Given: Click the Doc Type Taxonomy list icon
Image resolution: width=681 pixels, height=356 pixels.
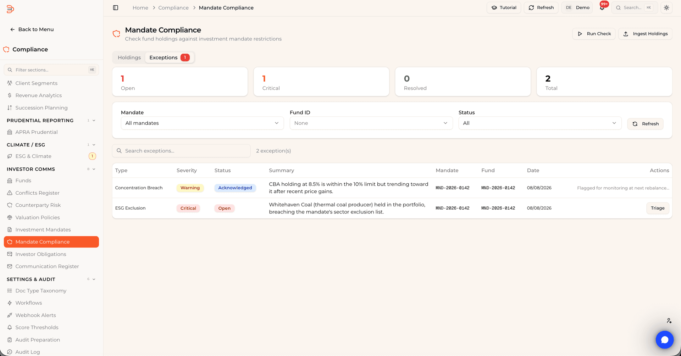Looking at the screenshot, I should 10,291.
